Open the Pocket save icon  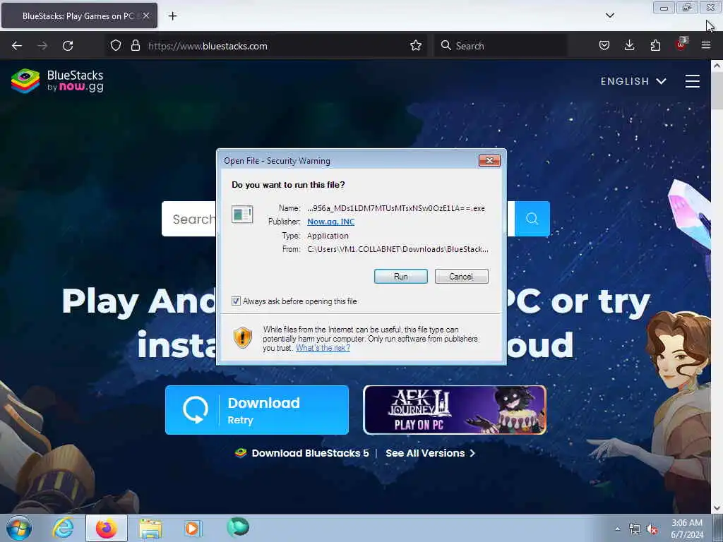pos(604,46)
